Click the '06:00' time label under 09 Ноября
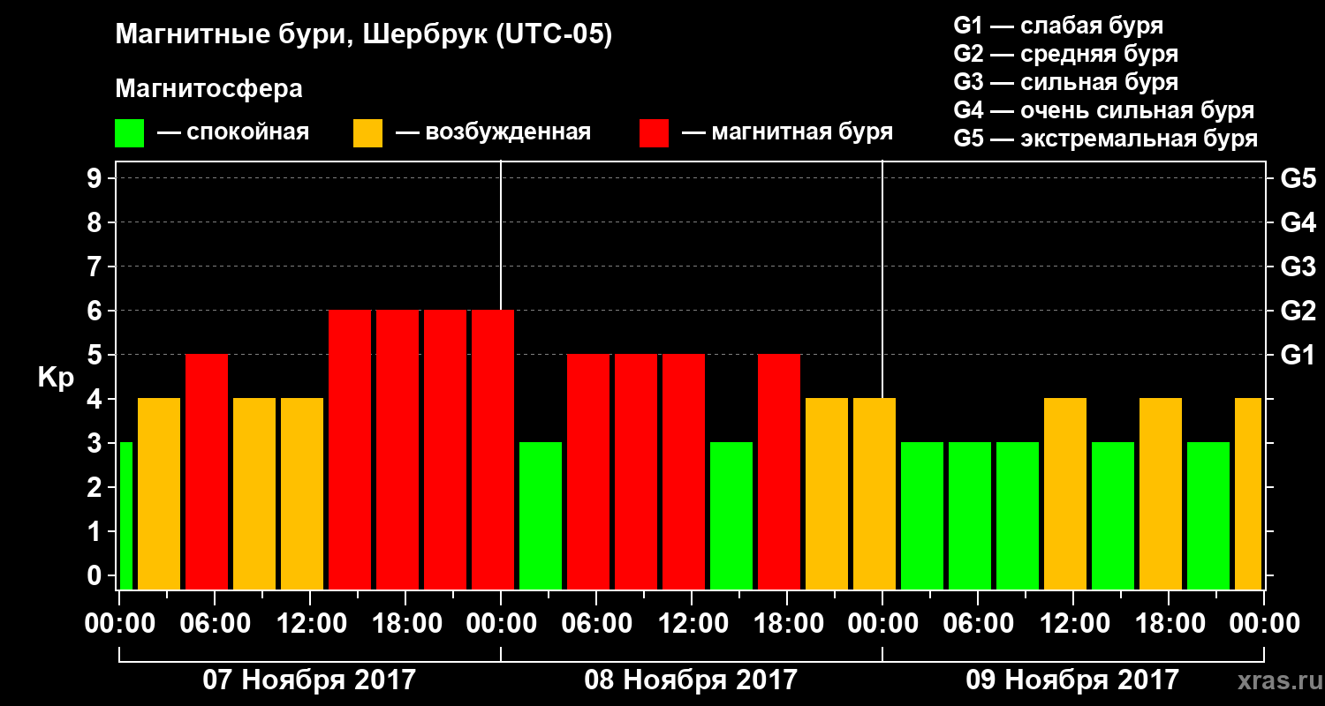The width and height of the screenshot is (1325, 706). 977,624
